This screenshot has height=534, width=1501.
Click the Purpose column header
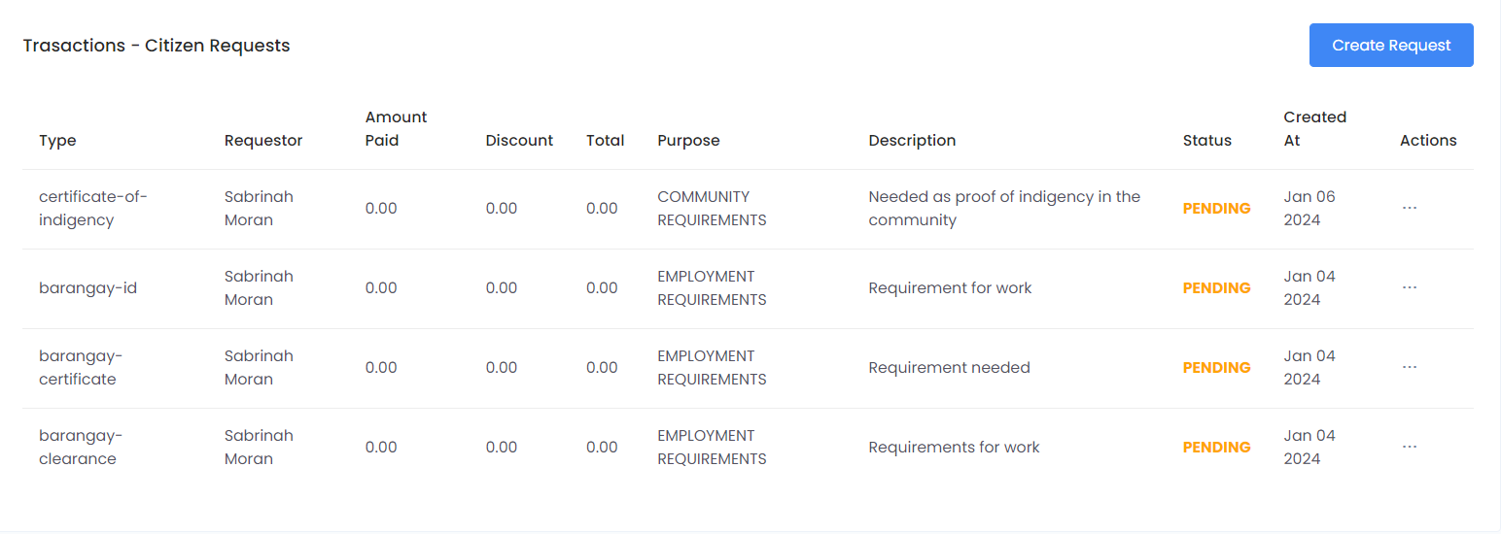click(x=688, y=141)
